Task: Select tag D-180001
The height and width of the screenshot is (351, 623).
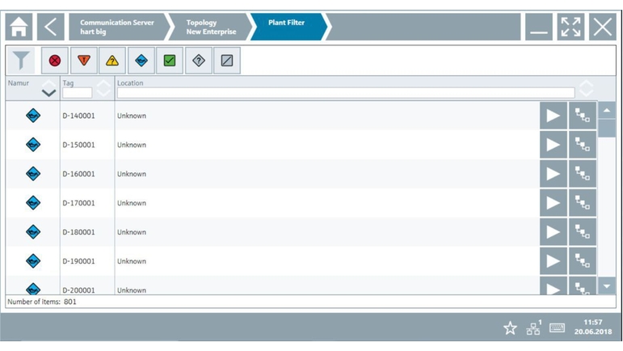Action: (x=78, y=232)
